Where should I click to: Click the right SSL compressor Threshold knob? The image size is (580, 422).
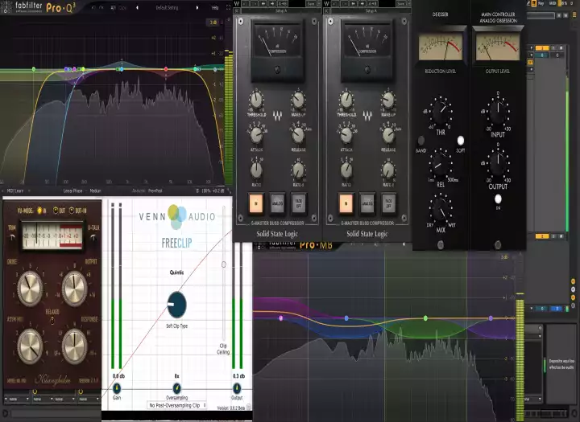click(x=346, y=100)
